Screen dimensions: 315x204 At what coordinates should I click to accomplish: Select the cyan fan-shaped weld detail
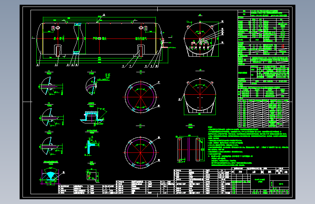point(51,175)
